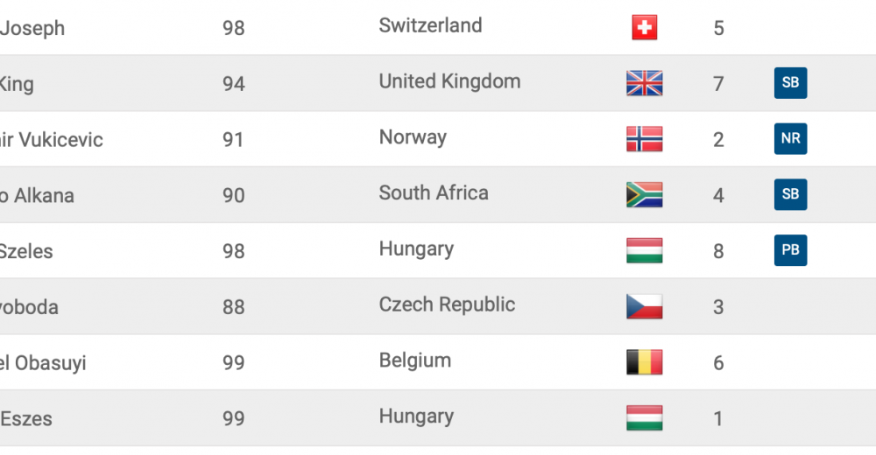Select the Eszes athlete row name

coord(26,419)
